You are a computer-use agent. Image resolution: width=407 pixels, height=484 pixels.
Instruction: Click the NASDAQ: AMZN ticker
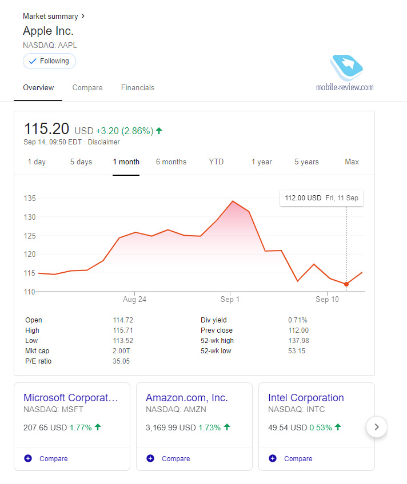coord(176,410)
